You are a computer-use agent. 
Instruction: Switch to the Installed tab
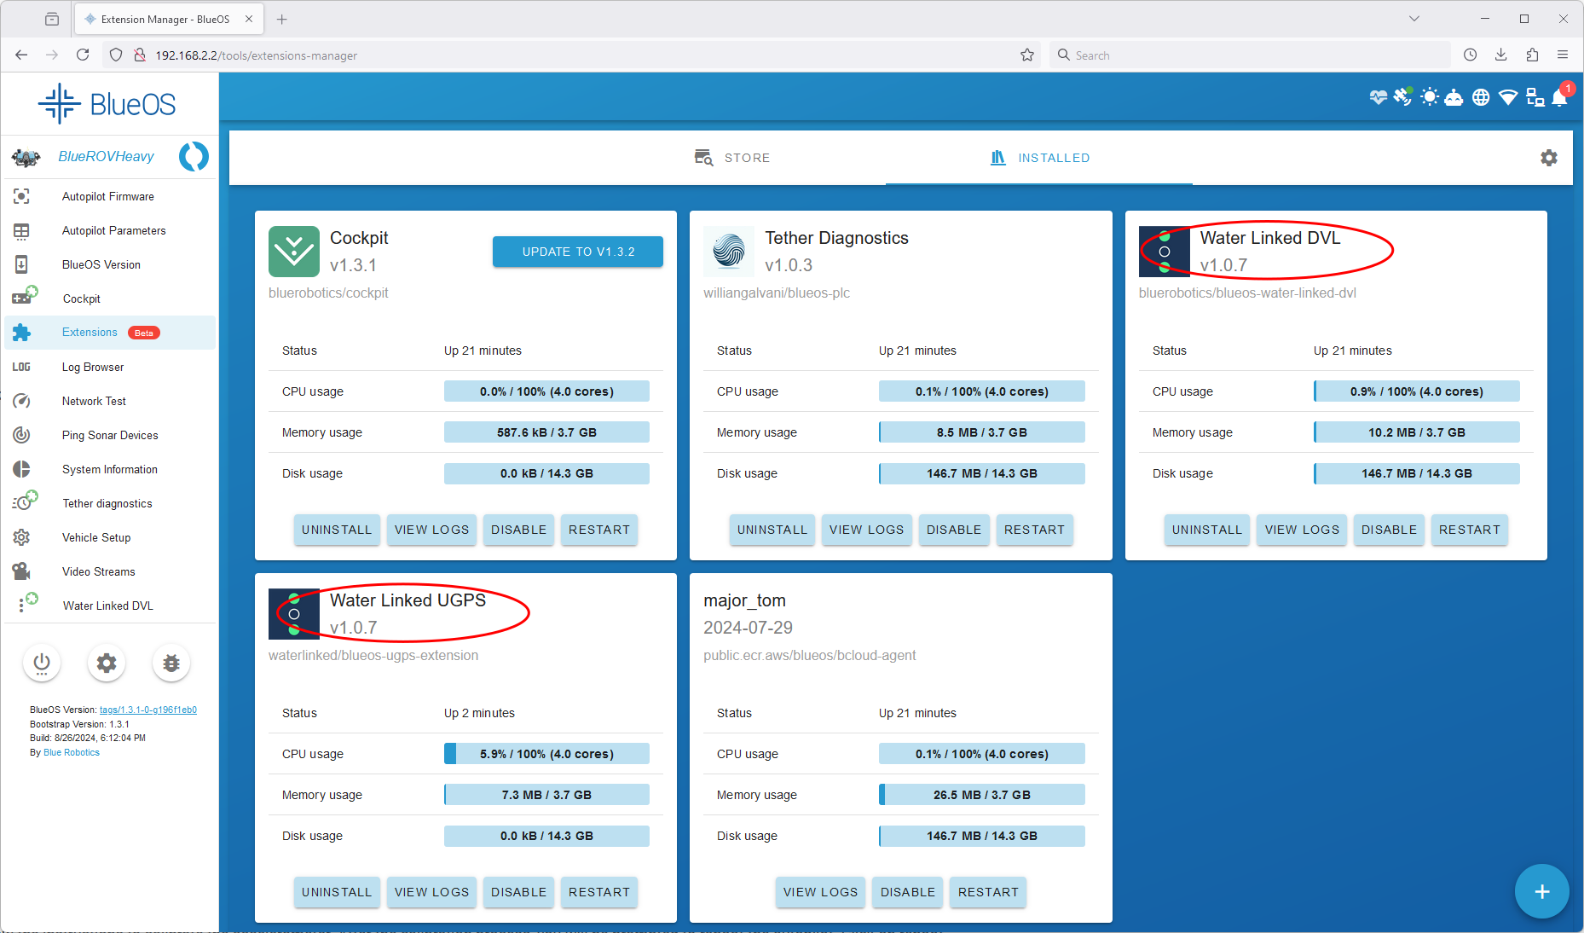click(x=1039, y=158)
